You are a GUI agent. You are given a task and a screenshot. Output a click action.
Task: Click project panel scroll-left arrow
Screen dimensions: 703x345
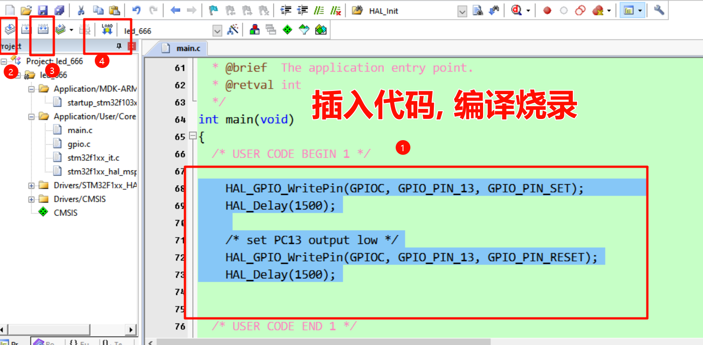(x=3, y=329)
